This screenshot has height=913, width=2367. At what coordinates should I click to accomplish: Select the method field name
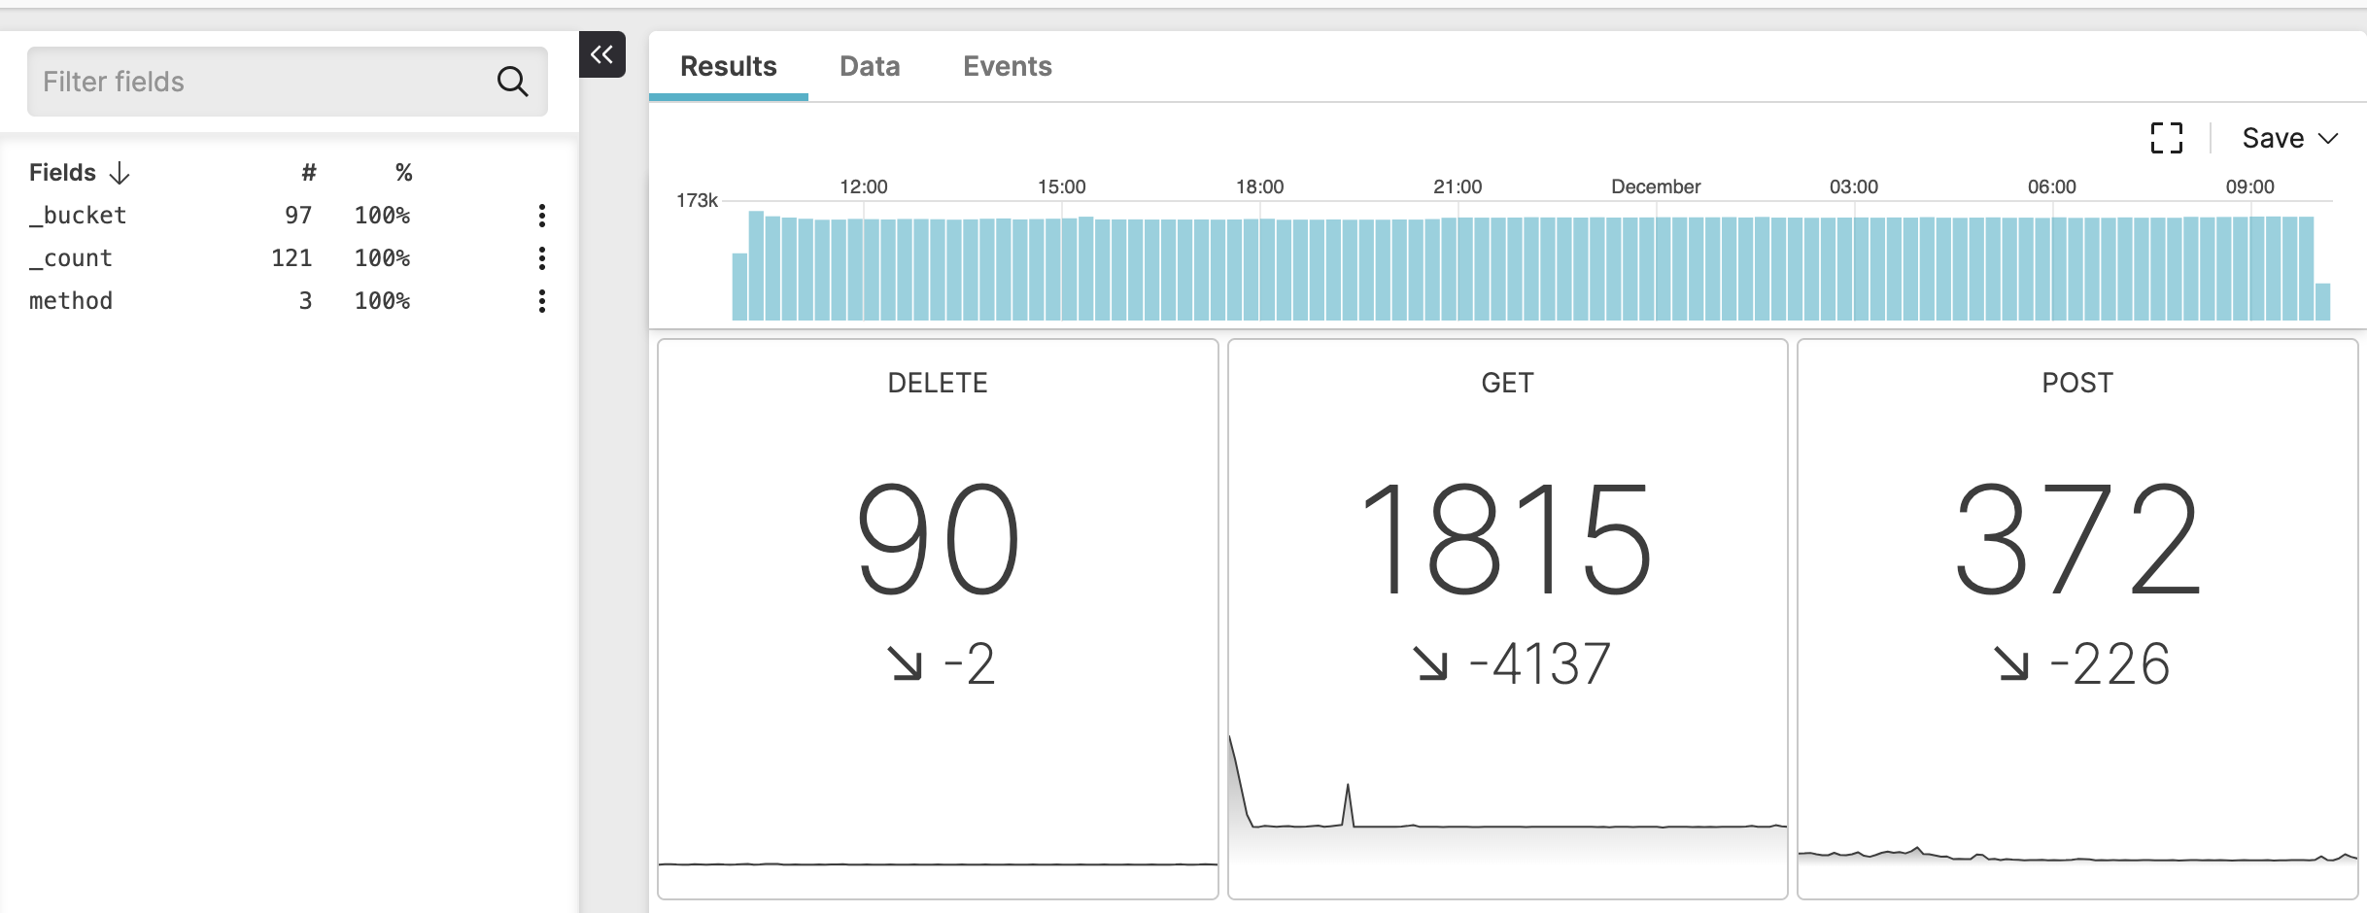tap(71, 301)
